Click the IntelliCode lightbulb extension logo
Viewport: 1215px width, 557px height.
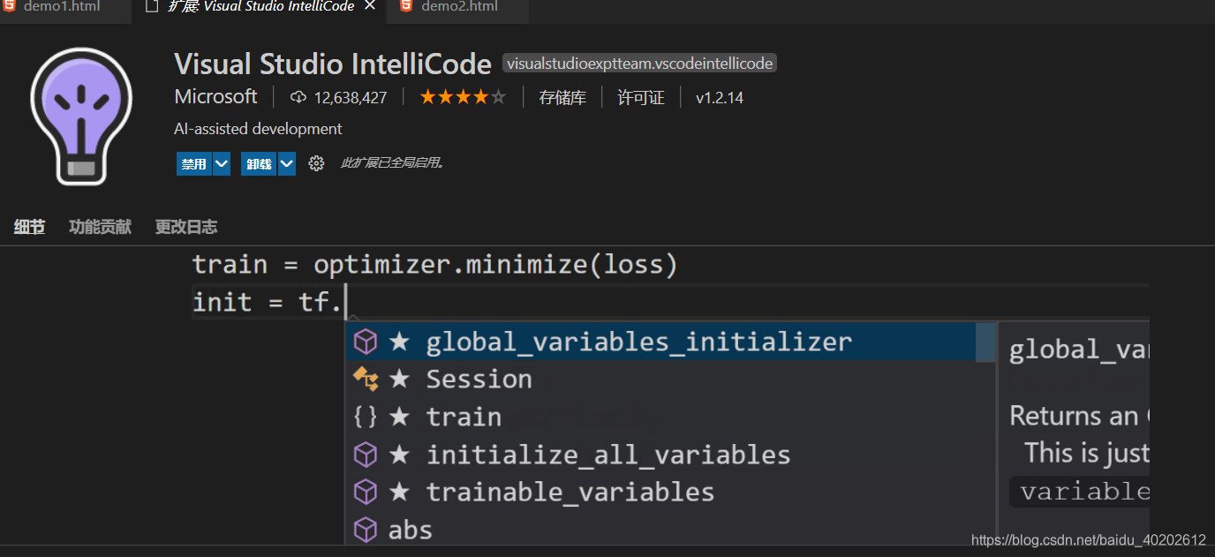[x=81, y=117]
